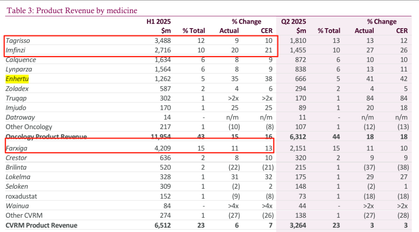Click the 'Farxiga' row label
Screen dimensions: 419x232
(x=16, y=148)
